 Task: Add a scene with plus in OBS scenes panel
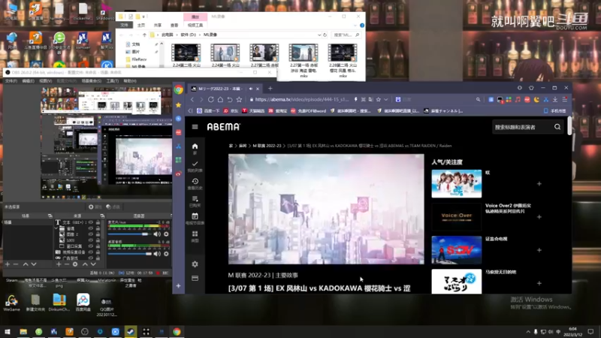click(8, 264)
